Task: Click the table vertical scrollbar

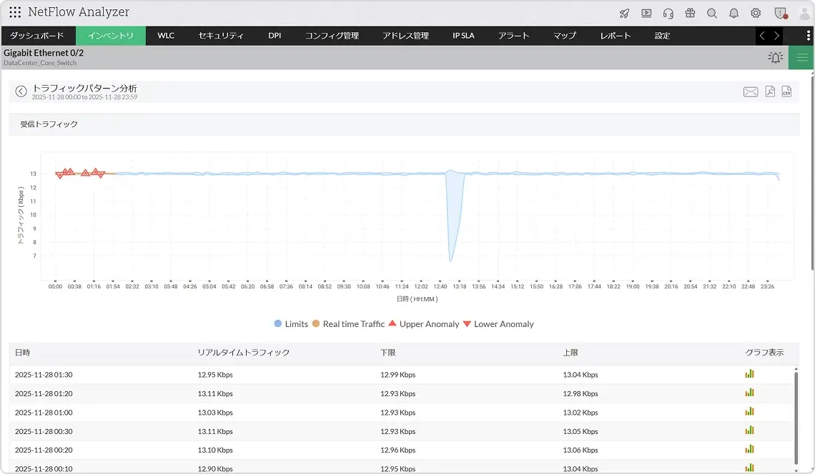Action: point(796,417)
